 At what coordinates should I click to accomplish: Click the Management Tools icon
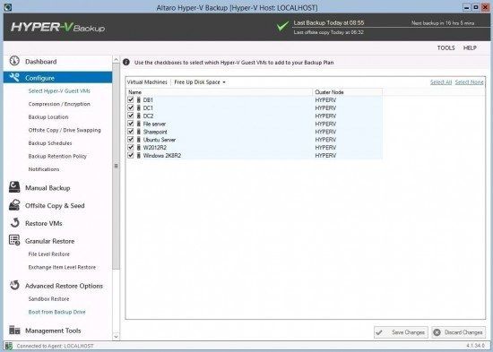tap(14, 330)
